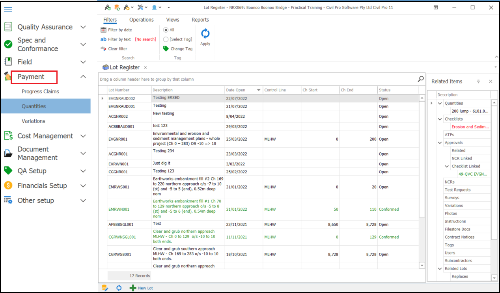Open the Reports ribbon tab
The height and width of the screenshot is (293, 500).
click(200, 20)
